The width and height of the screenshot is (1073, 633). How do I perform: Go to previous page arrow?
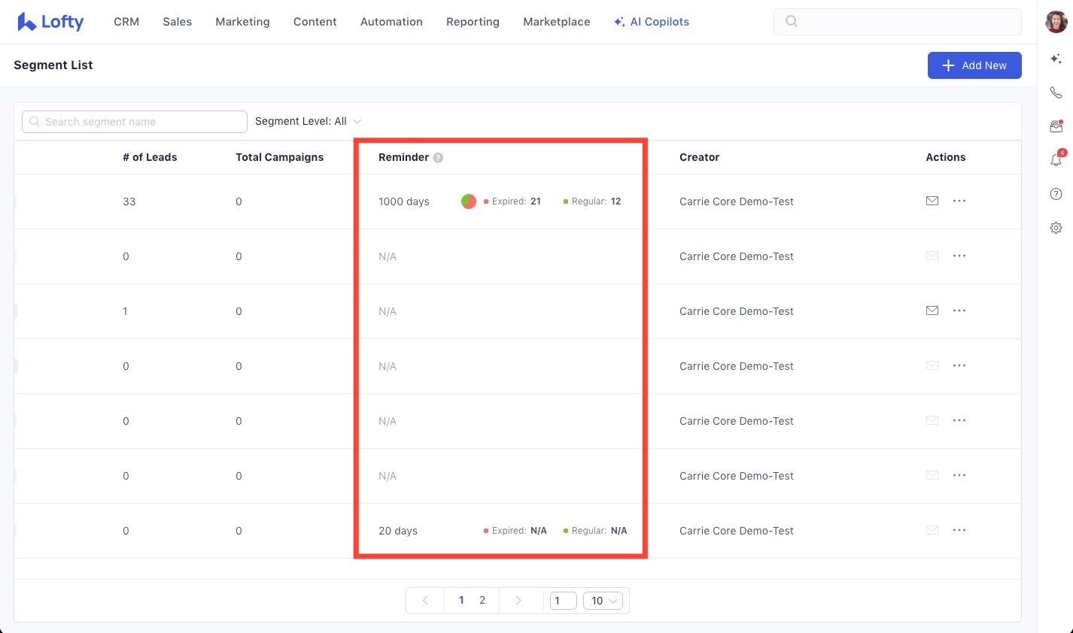point(425,600)
